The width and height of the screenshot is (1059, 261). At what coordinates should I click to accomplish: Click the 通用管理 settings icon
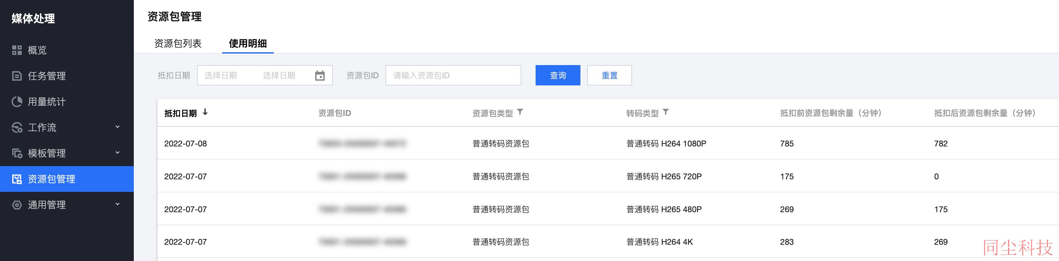click(x=17, y=205)
